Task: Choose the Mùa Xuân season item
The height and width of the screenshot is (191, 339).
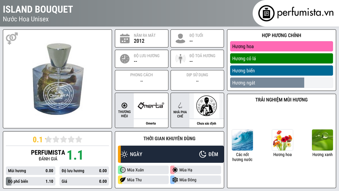Action: click(x=143, y=170)
